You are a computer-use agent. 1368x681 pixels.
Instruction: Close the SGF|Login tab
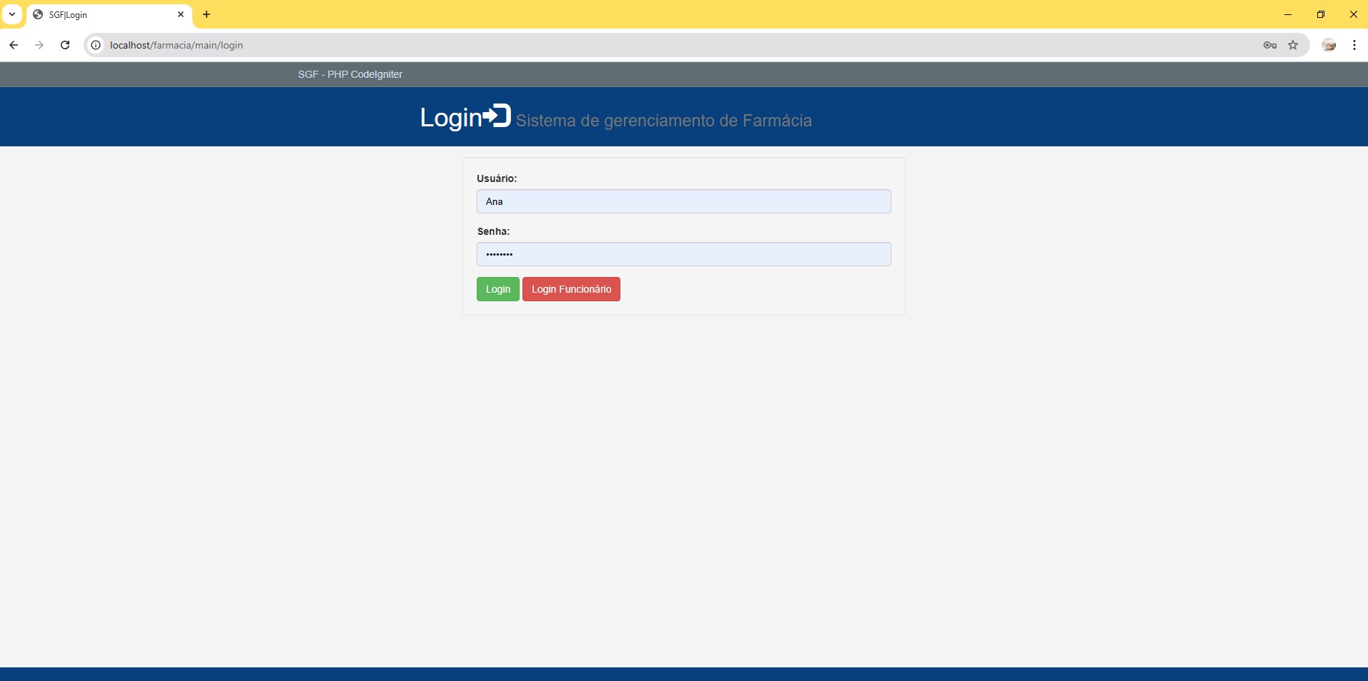click(x=181, y=14)
